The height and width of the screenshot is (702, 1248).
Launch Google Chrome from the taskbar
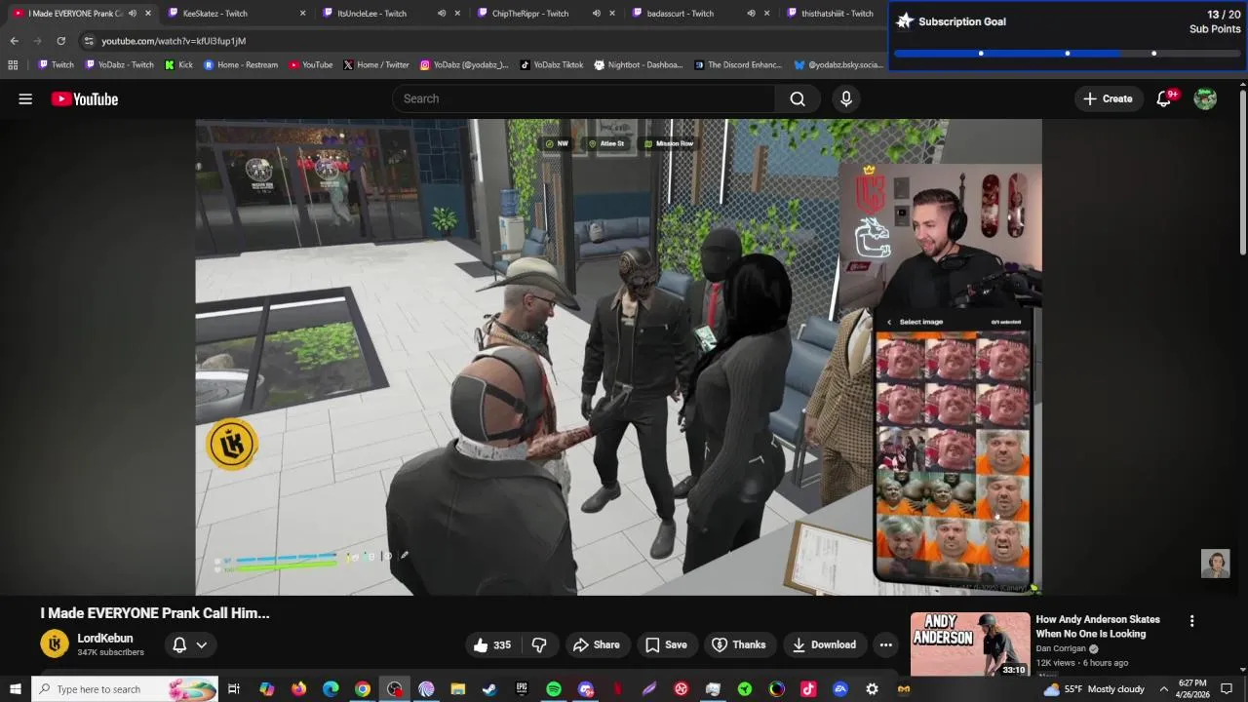pos(363,689)
